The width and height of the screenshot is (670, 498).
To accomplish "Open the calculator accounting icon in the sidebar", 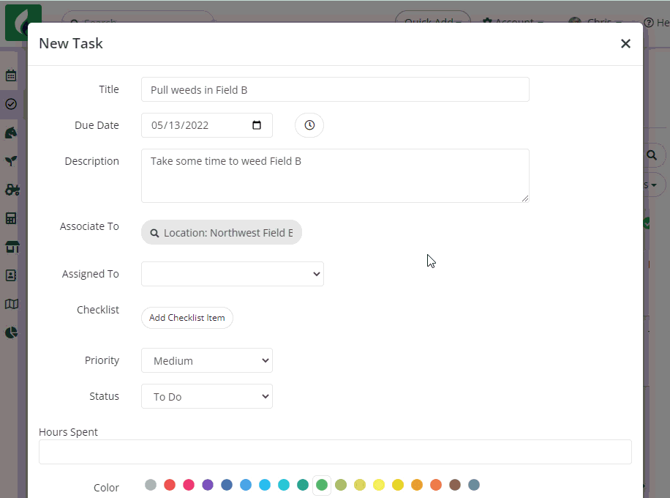I will (x=11, y=218).
